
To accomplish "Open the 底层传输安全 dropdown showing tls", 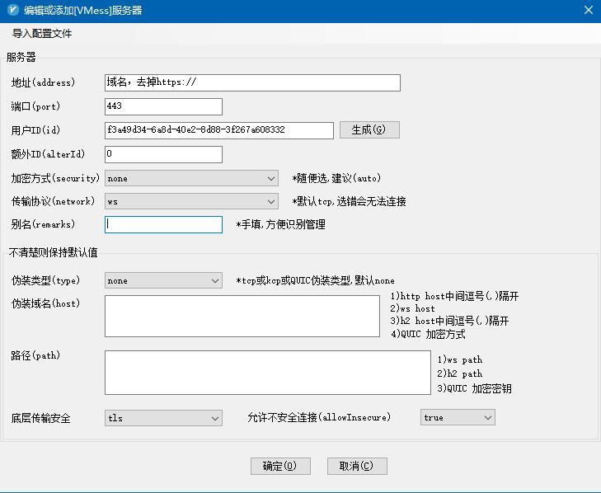I will tap(163, 418).
